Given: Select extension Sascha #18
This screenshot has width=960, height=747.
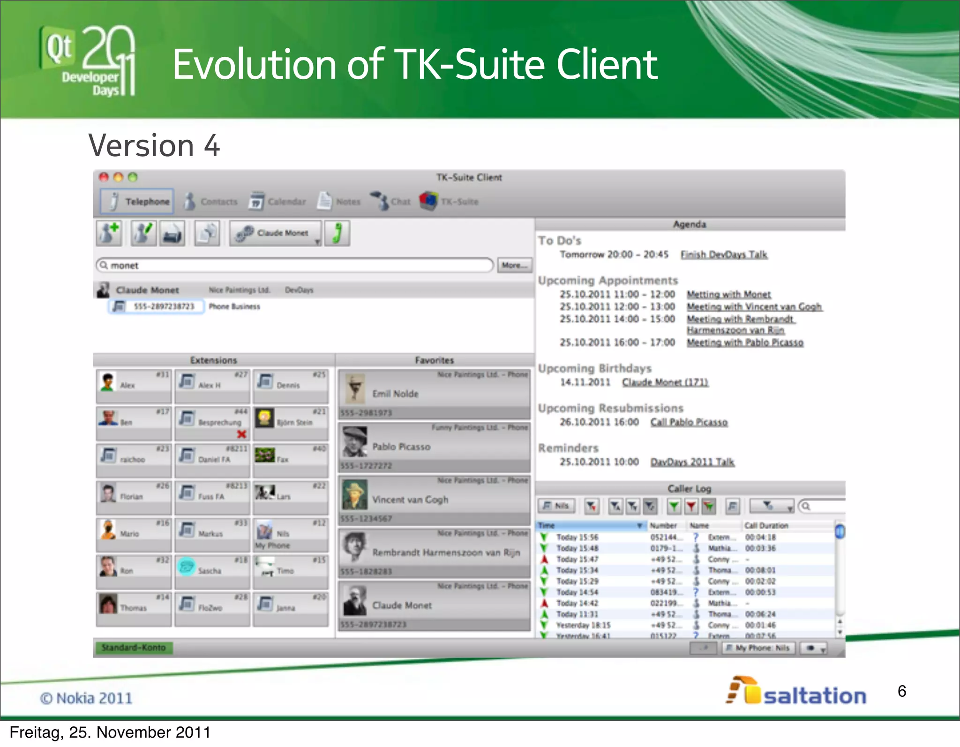Looking at the screenshot, I should coord(212,572).
